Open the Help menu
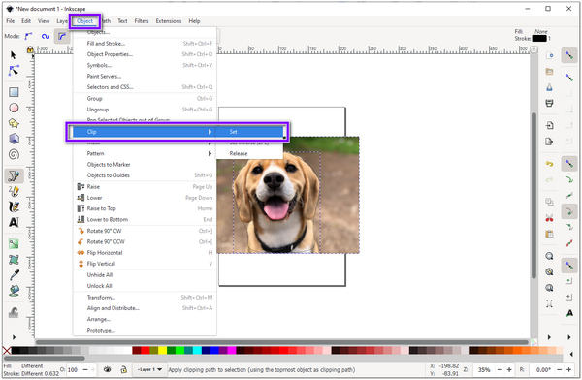This screenshot has height=380, width=582. coord(194,21)
